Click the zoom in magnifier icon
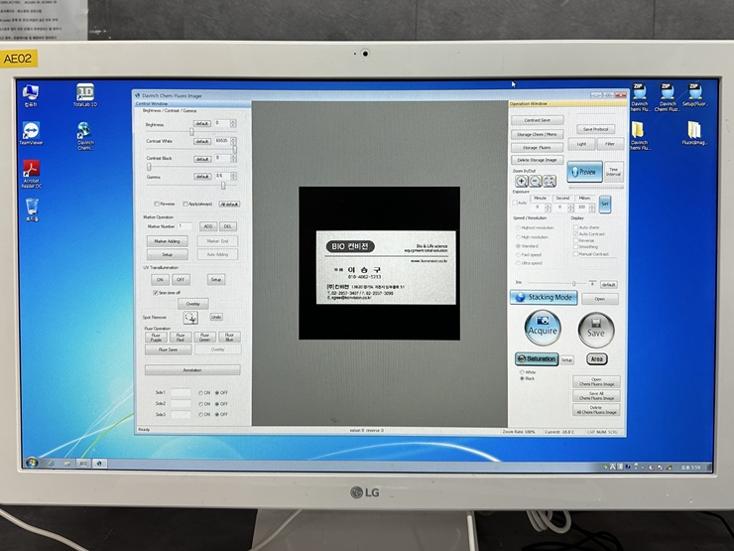Viewport: 734px width, 551px height. pos(522,182)
